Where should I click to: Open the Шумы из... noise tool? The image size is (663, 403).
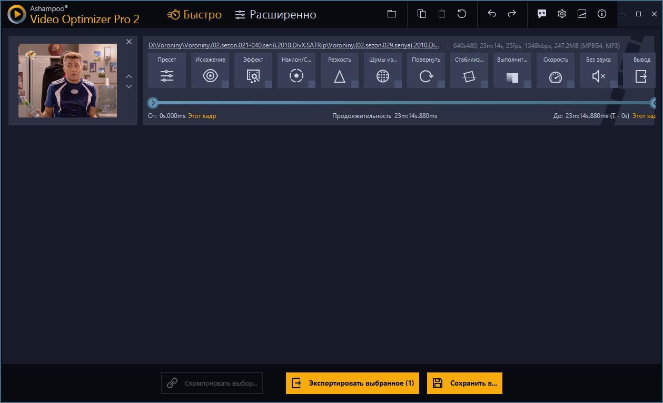(x=383, y=76)
